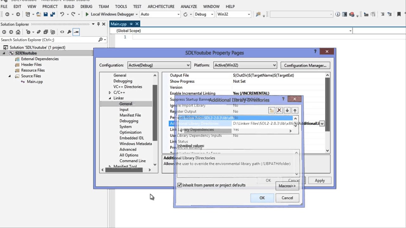
Task: Switch to the Main.cpp tab
Action: click(119, 24)
